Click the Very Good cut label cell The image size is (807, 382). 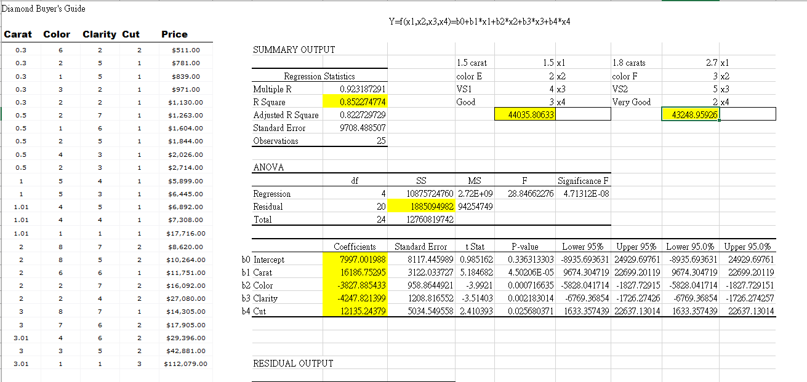[x=632, y=102]
